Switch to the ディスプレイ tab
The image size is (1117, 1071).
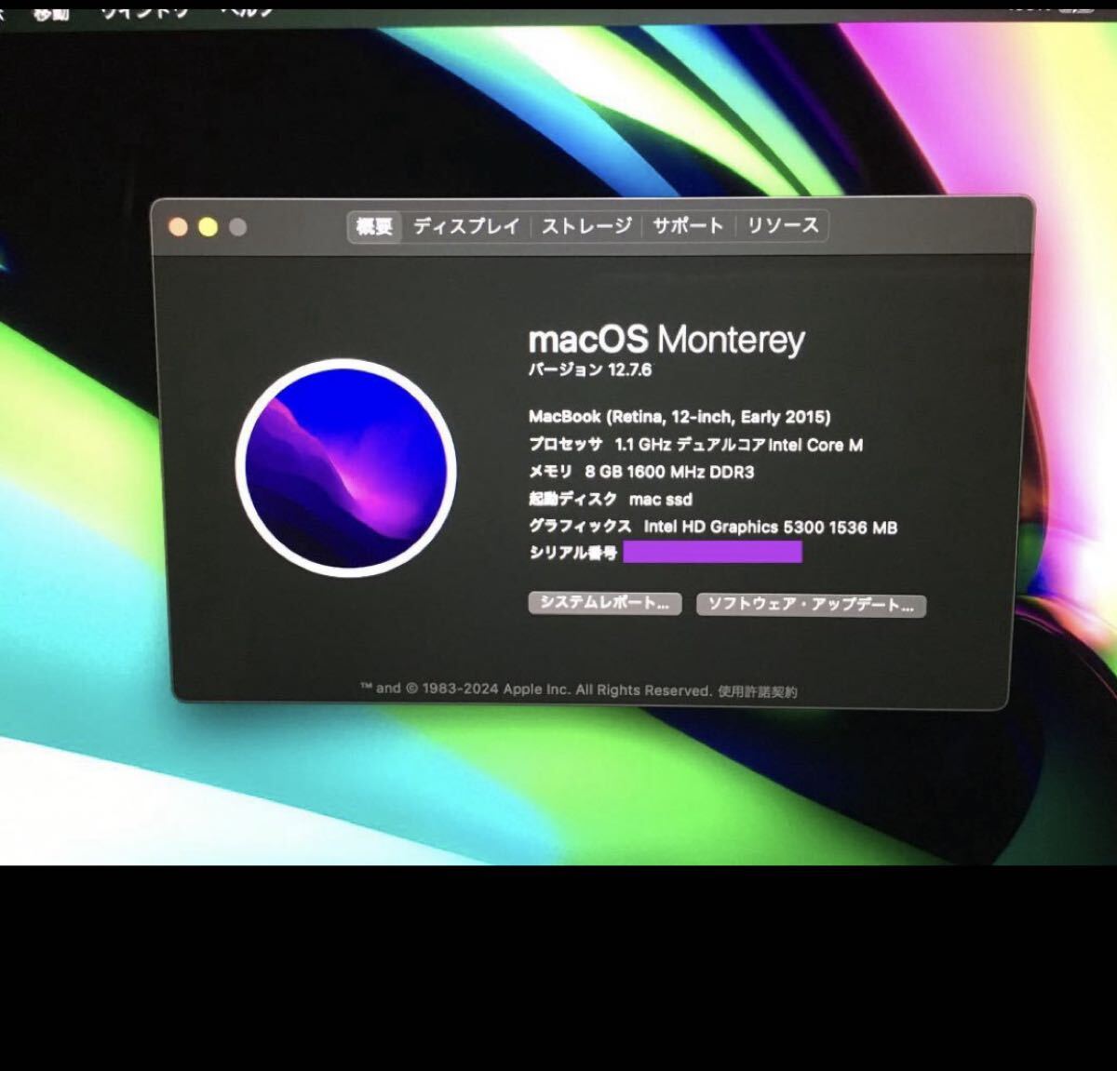[x=466, y=226]
